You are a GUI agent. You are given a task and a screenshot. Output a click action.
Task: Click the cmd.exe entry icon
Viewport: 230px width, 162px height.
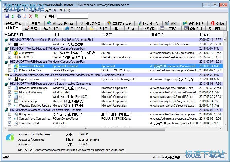pos(16,44)
